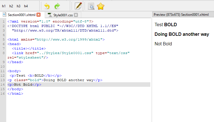Click the Preview panel title bar
The image size is (214, 122).
[x=183, y=15]
